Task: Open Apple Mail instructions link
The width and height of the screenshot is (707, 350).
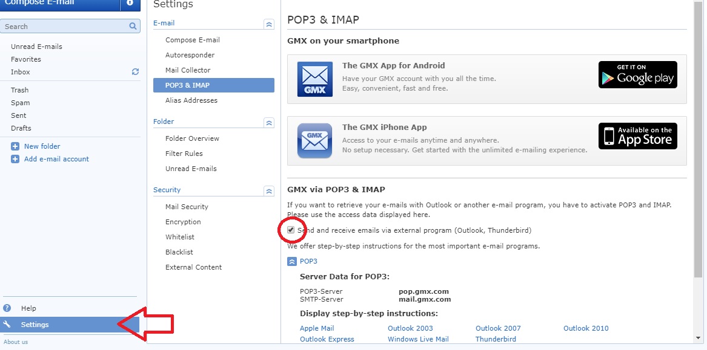Action: coord(317,328)
